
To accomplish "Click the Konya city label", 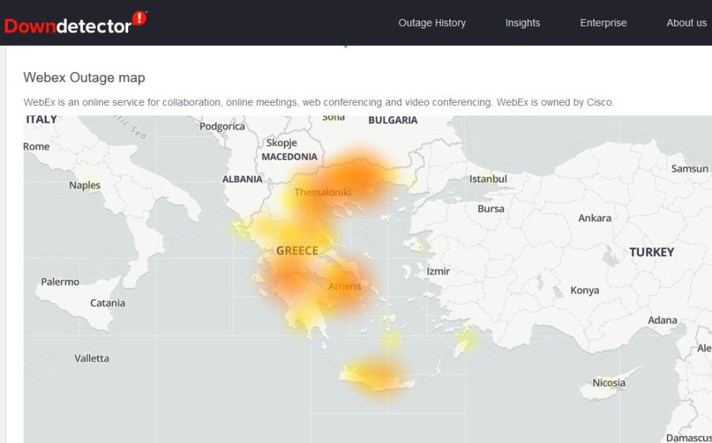I will 585,290.
